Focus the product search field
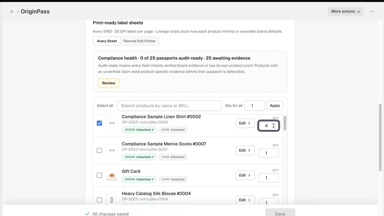Viewport: 384px width, 216px height. (x=169, y=106)
